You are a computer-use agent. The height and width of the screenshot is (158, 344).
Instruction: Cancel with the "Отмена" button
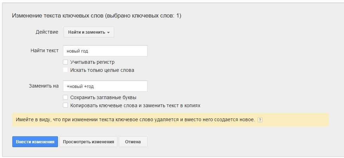coord(133,142)
